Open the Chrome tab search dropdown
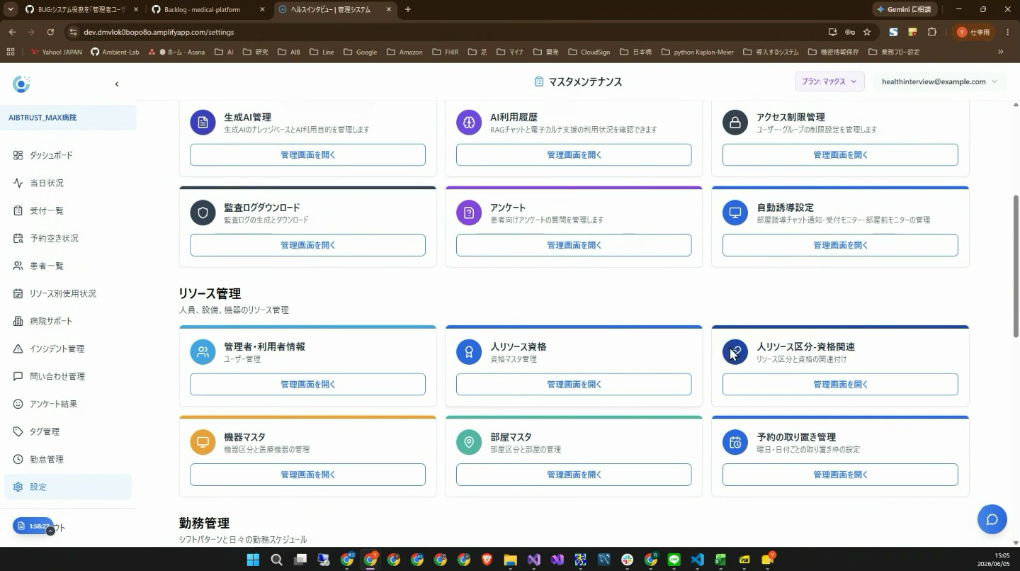Screen dimensions: 1020x571 coord(10,9)
